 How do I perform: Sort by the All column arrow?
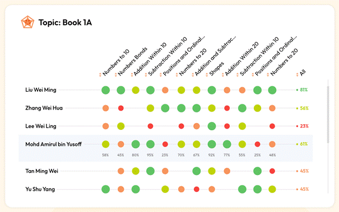point(297,75)
